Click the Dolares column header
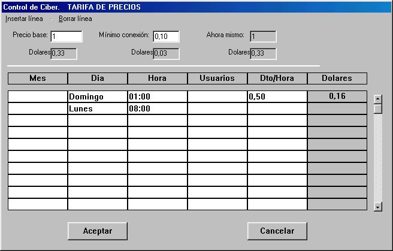Viewport: 393px width, 251px height. 337,78
